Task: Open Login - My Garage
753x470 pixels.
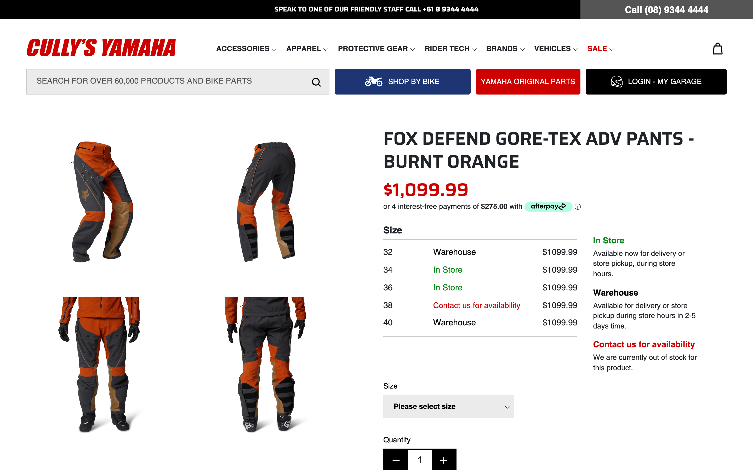Action: click(x=656, y=81)
